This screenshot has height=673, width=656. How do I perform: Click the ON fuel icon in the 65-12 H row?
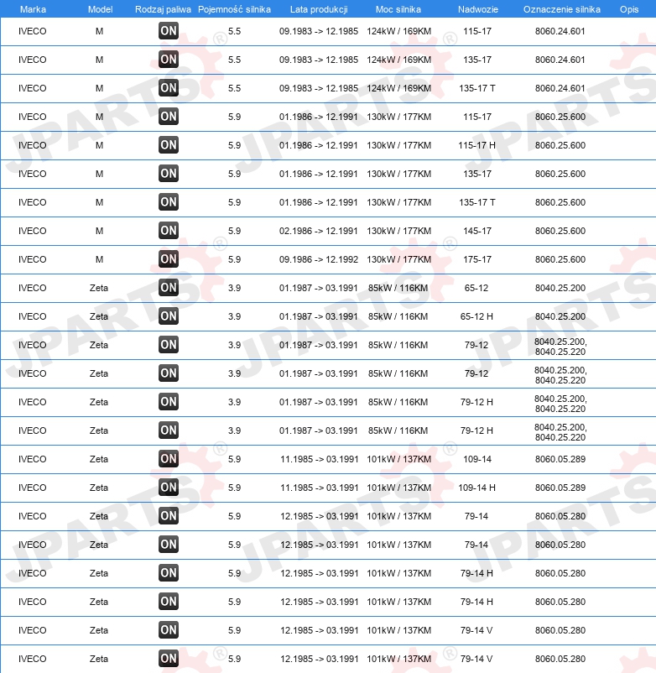pyautogui.click(x=168, y=316)
